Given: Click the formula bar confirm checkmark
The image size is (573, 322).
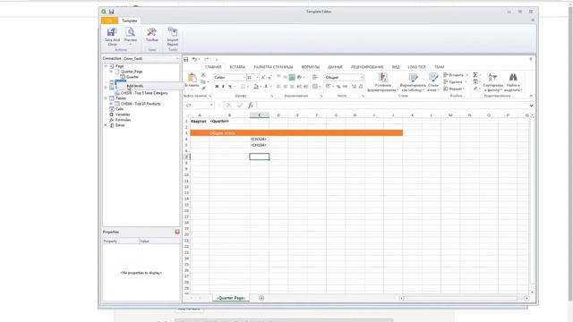Looking at the screenshot, I should 240,106.
